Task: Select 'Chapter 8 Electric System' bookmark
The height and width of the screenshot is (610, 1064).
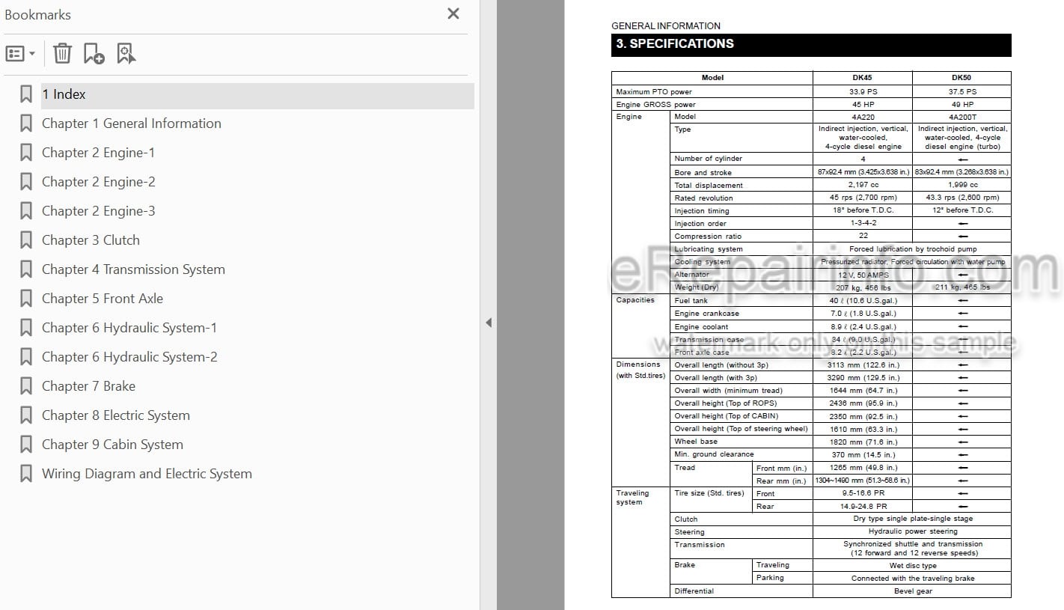Action: tap(116, 415)
